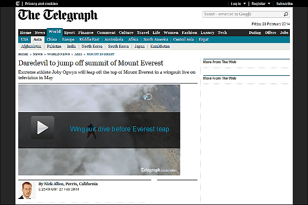Click MOUNT EVEREST in the breadcrumb

click(101, 54)
